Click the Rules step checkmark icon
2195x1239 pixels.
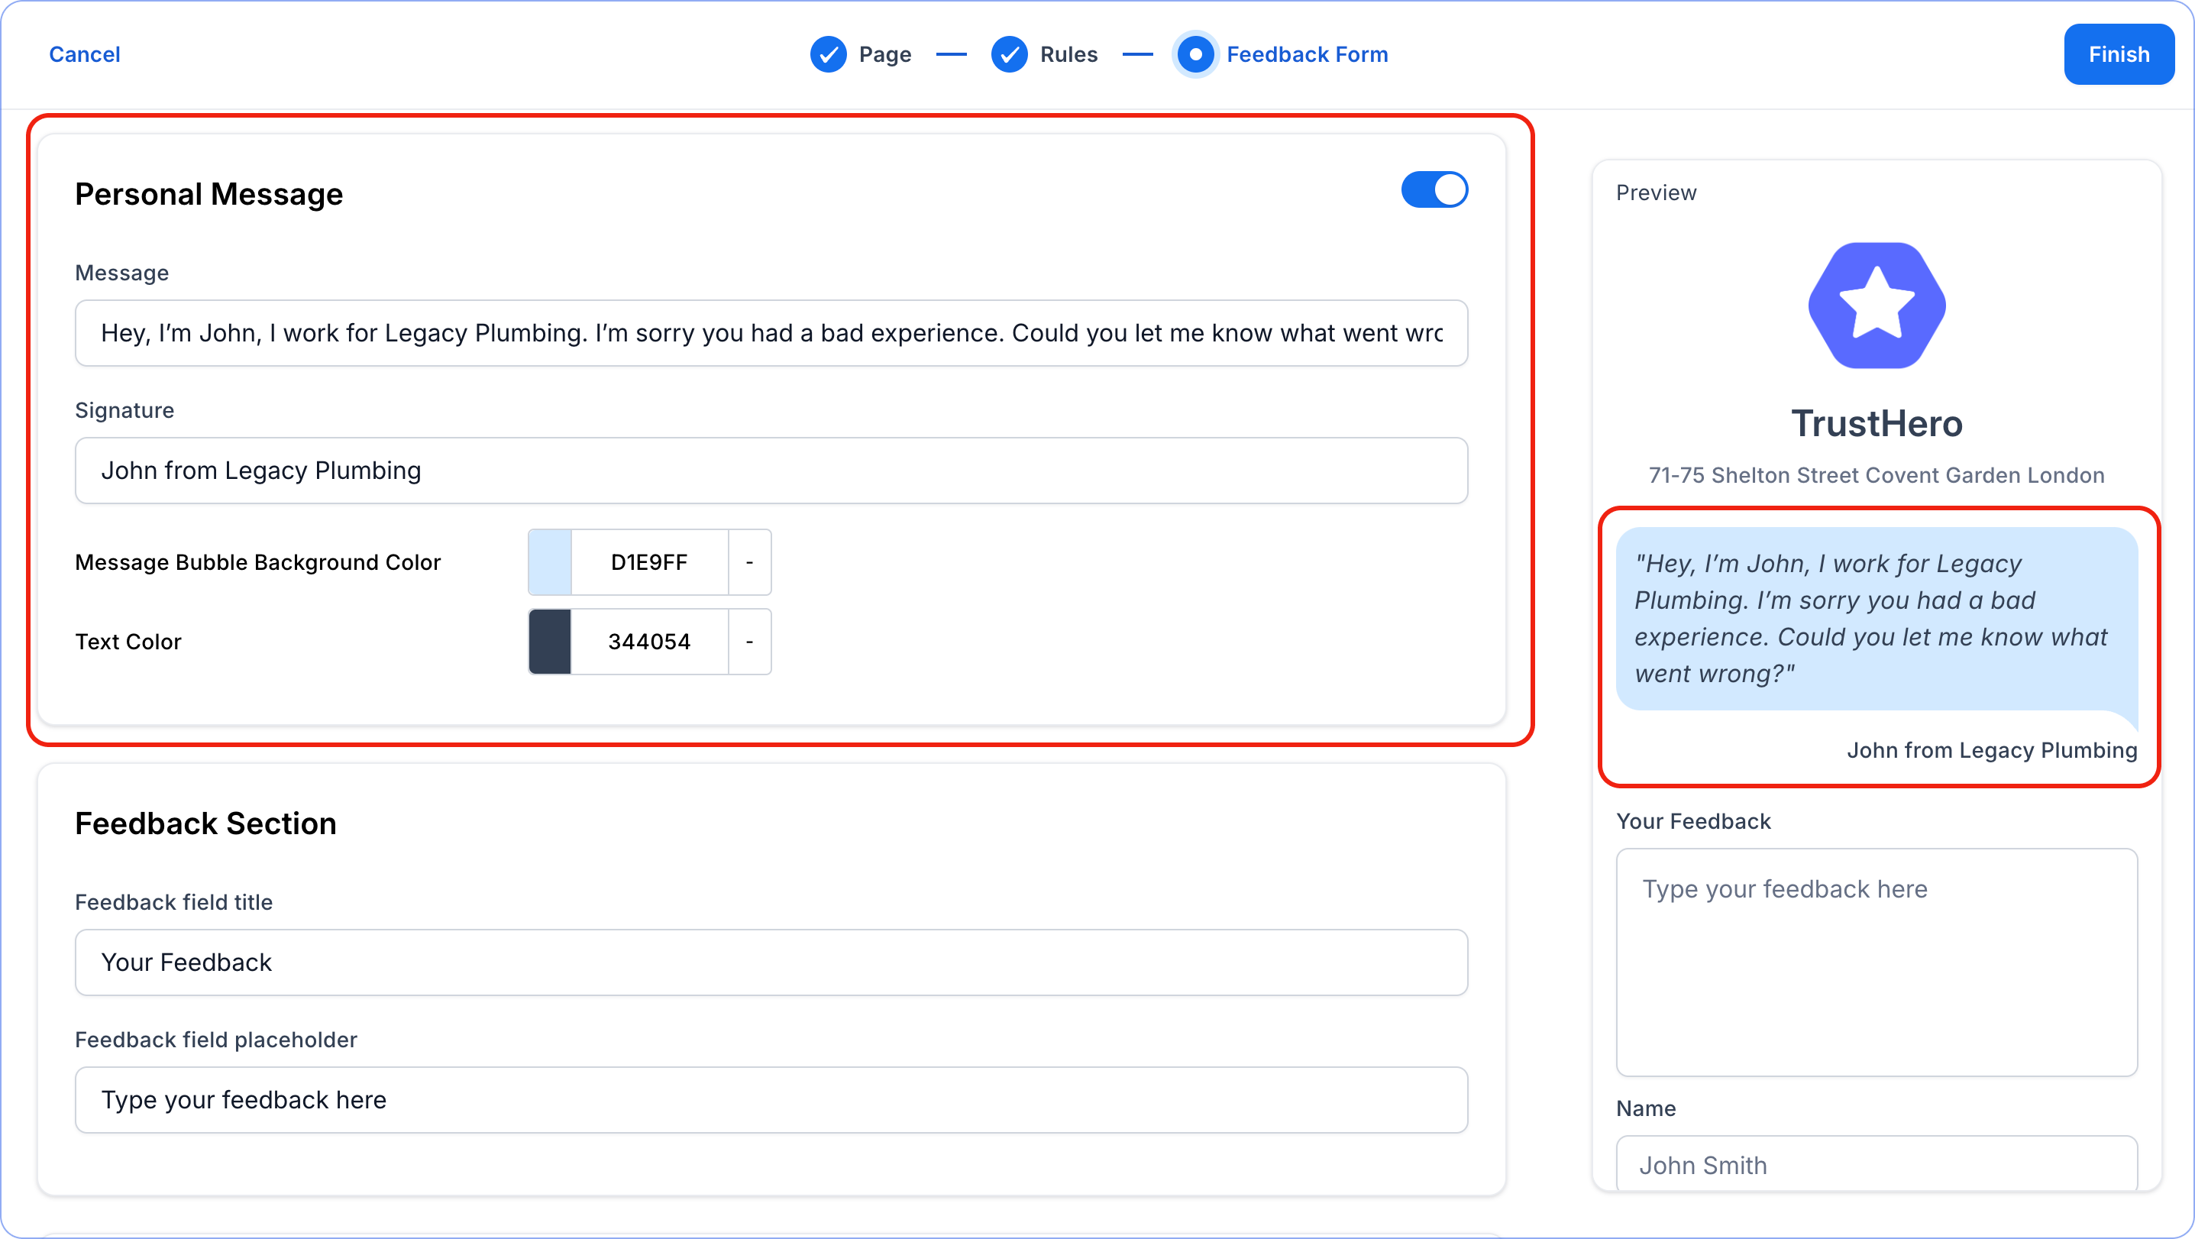[x=1009, y=54]
